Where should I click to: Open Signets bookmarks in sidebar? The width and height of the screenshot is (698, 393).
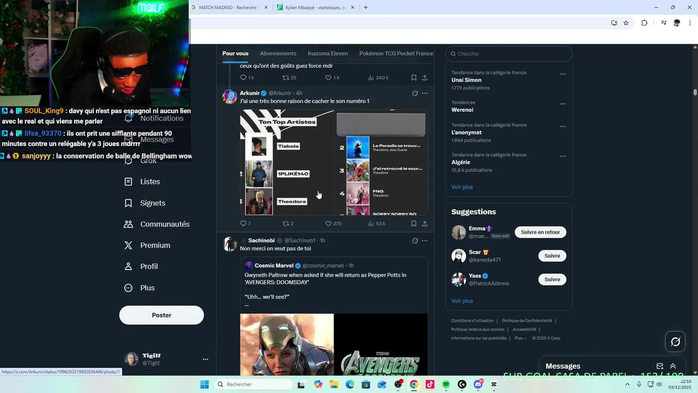pos(145,203)
